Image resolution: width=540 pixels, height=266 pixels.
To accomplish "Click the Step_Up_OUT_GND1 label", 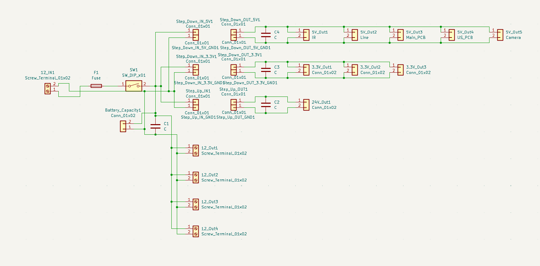I will coord(236,117).
